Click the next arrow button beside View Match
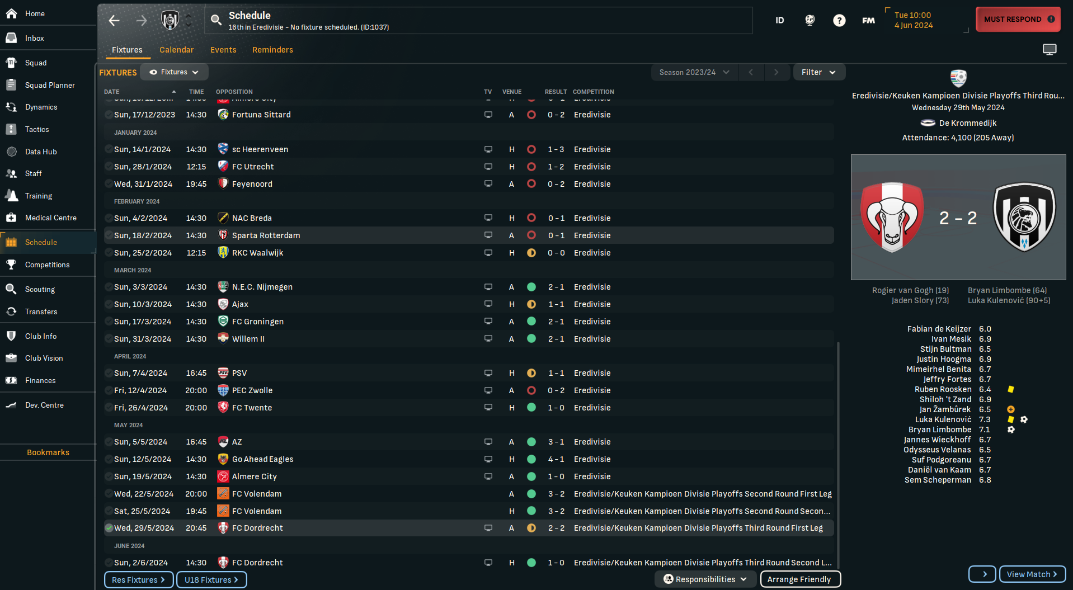Viewport: 1073px width, 590px height. click(x=982, y=574)
